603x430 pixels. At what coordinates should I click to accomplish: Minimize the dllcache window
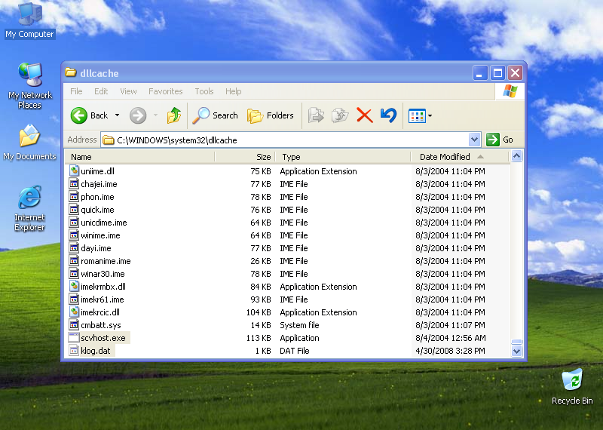480,72
